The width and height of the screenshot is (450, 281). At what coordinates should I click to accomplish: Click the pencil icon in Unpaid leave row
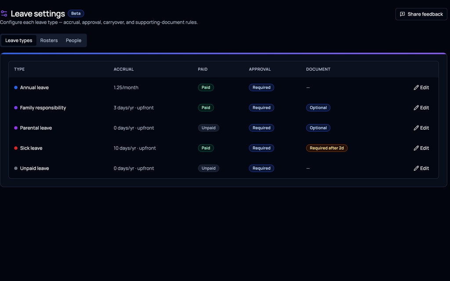(416, 168)
